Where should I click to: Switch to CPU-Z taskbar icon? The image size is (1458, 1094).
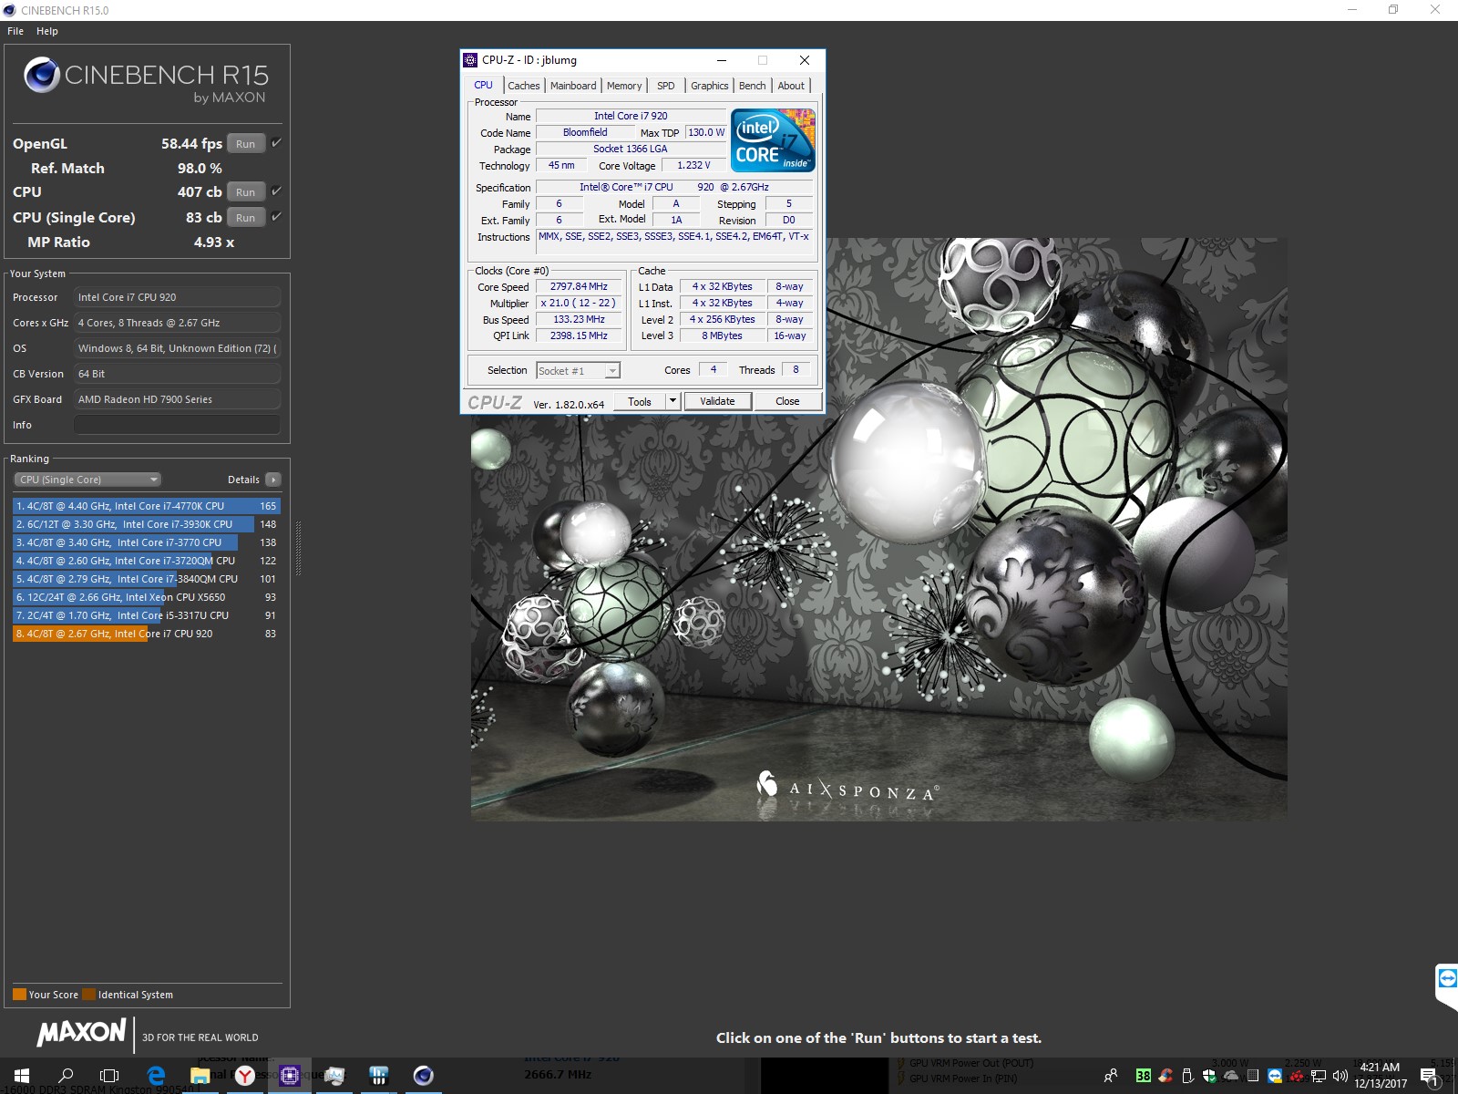pyautogui.click(x=289, y=1076)
